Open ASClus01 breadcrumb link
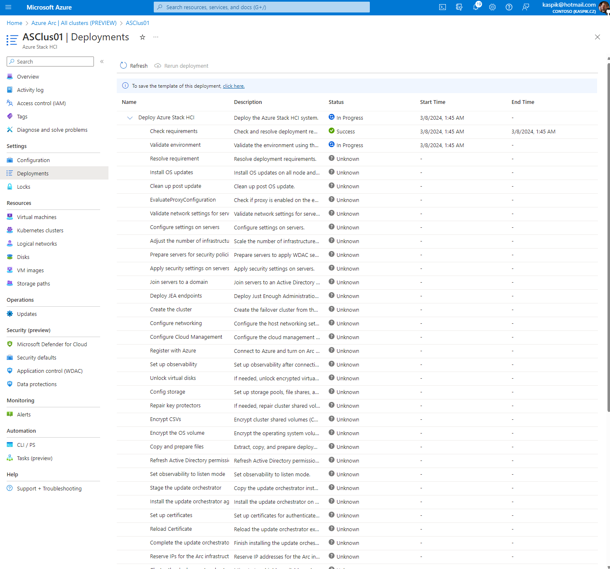 [138, 23]
